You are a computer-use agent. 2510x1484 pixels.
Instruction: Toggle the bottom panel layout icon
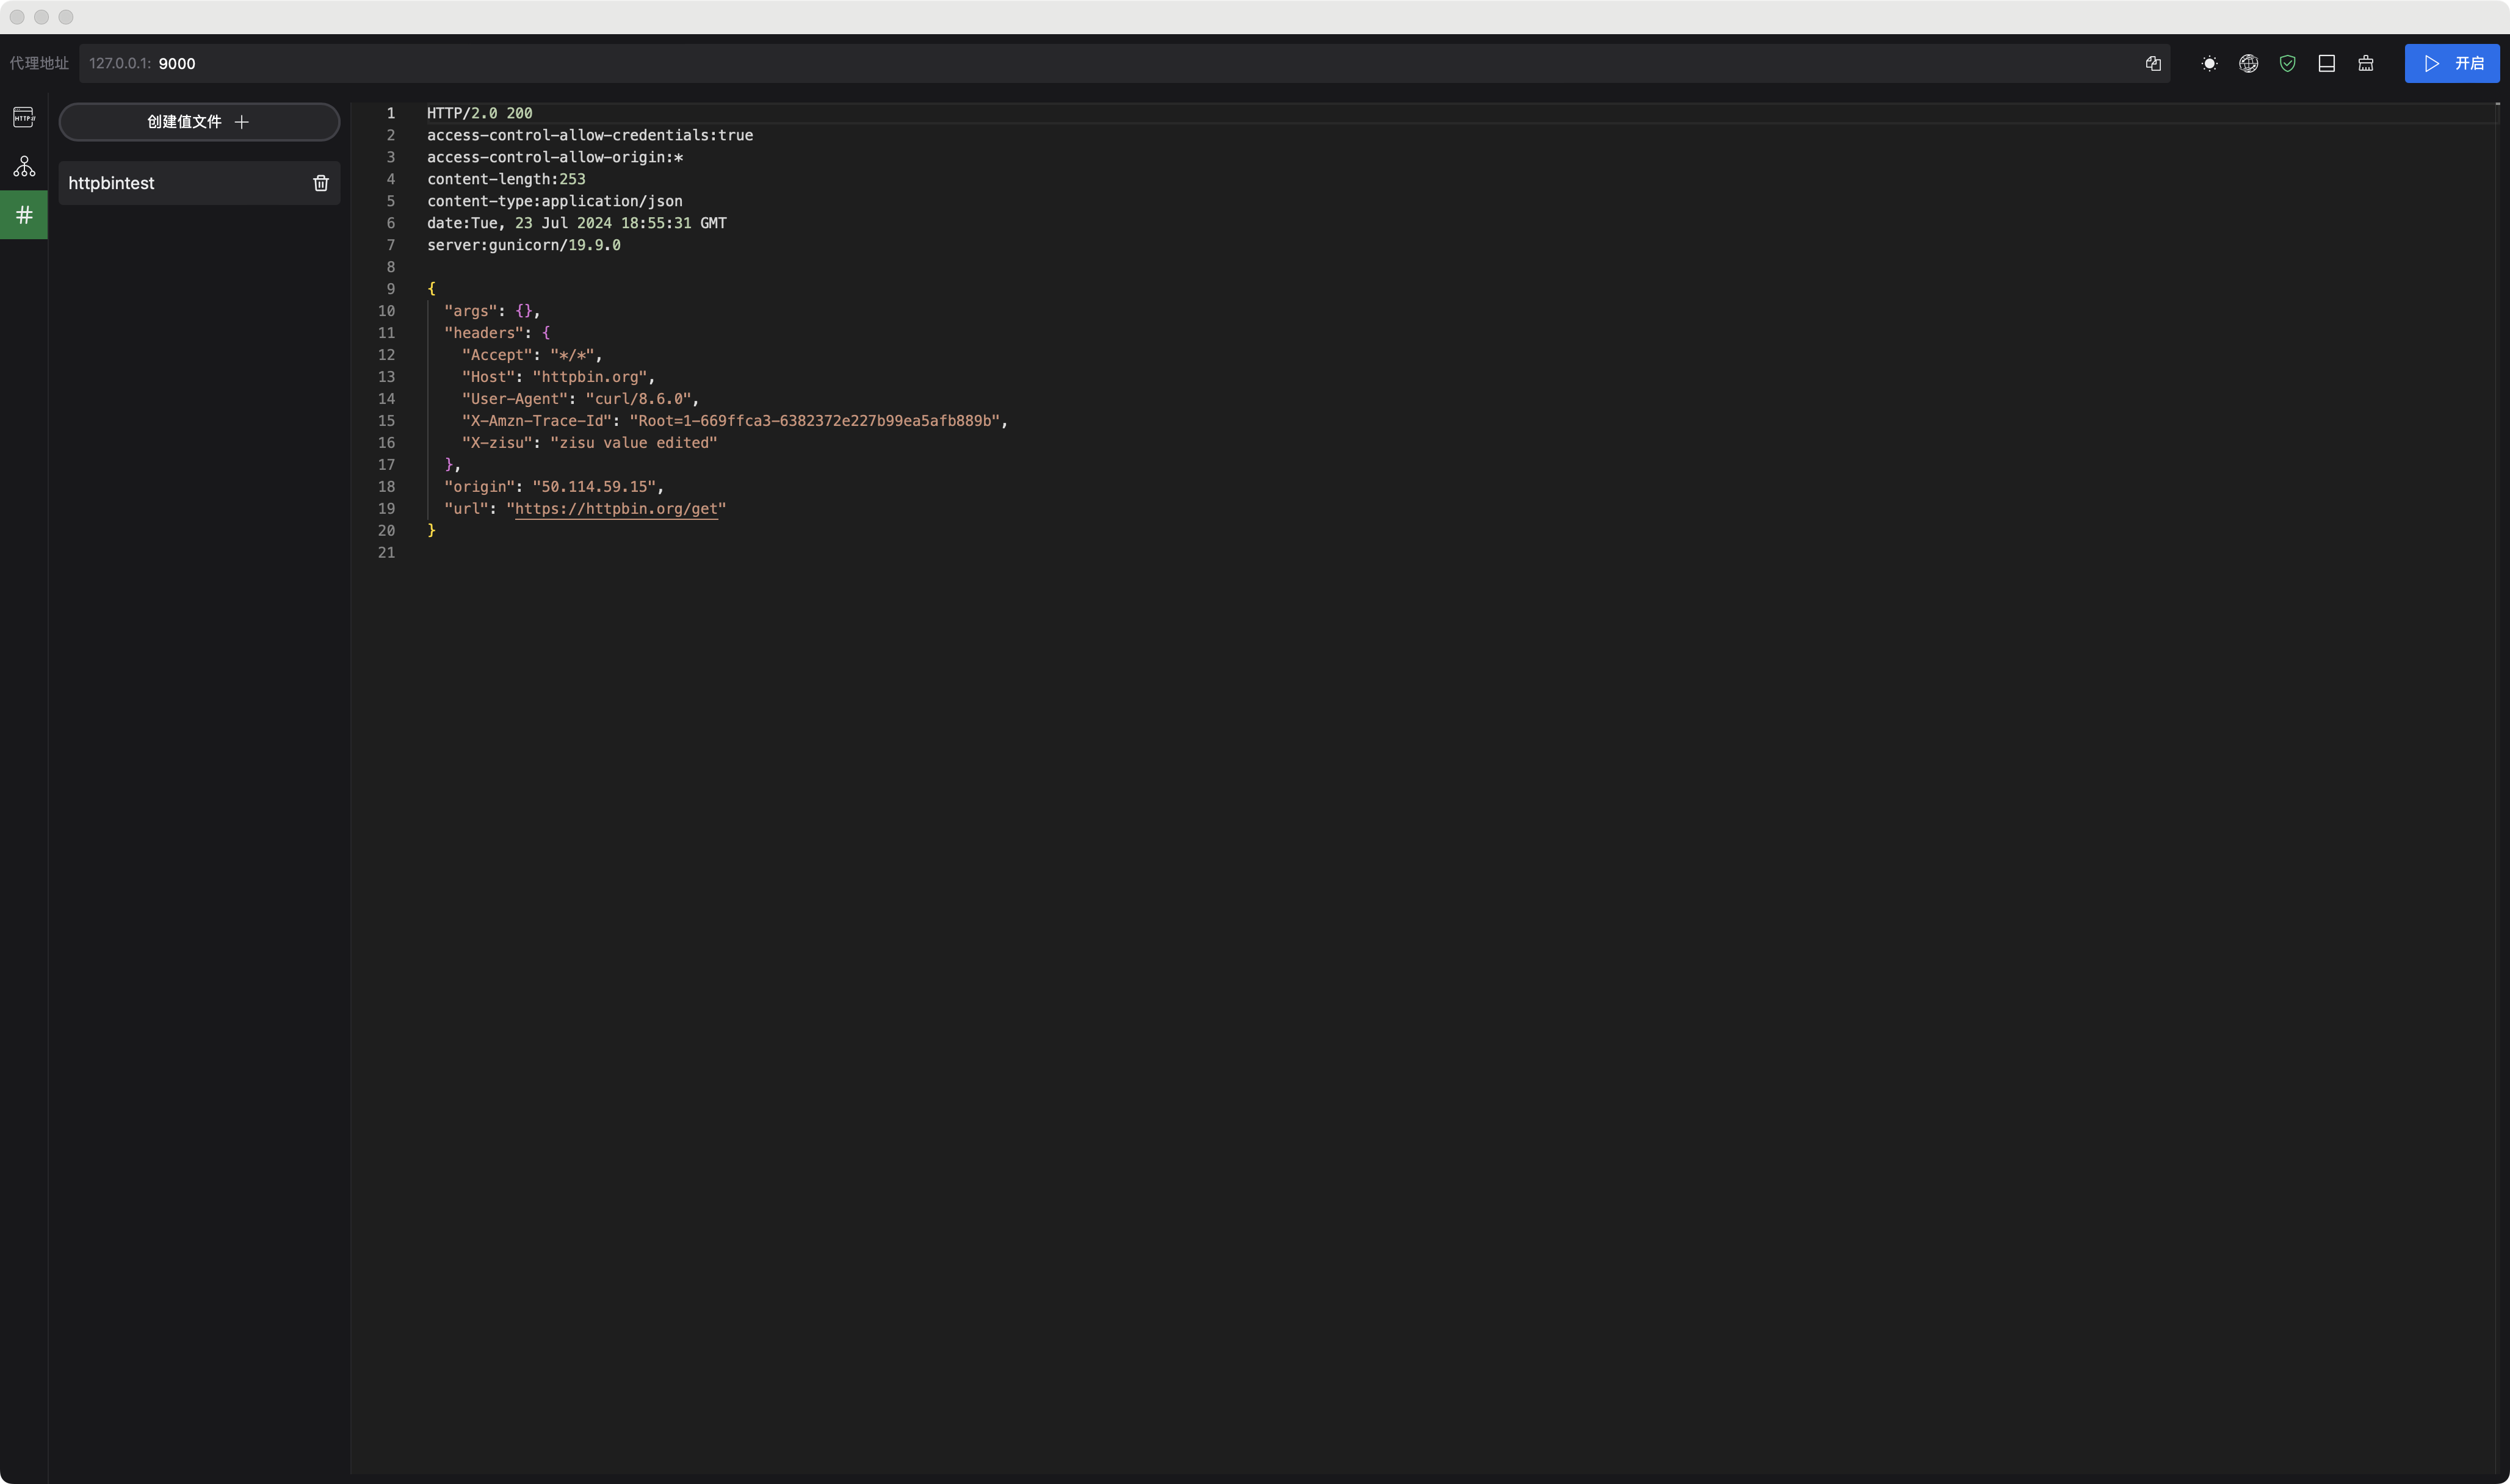(2326, 63)
